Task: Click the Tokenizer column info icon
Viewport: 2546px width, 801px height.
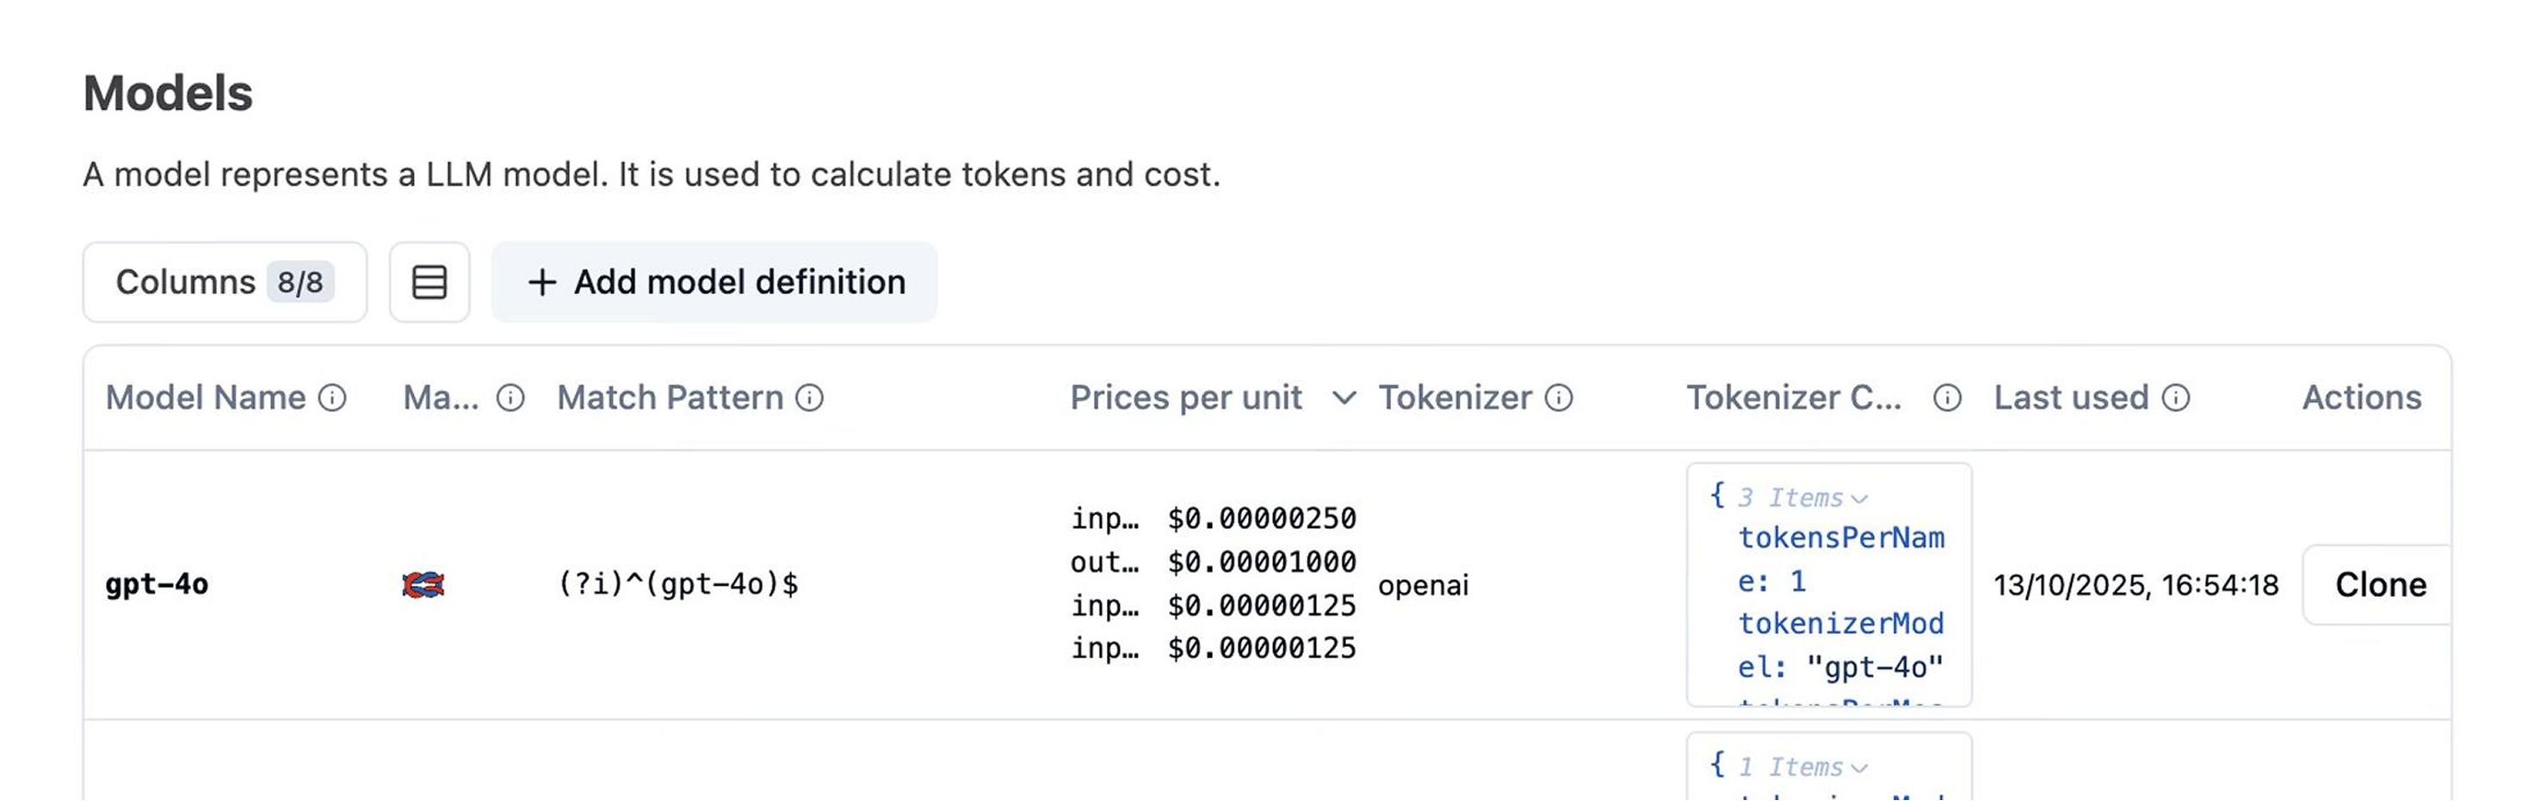Action: (x=1559, y=398)
